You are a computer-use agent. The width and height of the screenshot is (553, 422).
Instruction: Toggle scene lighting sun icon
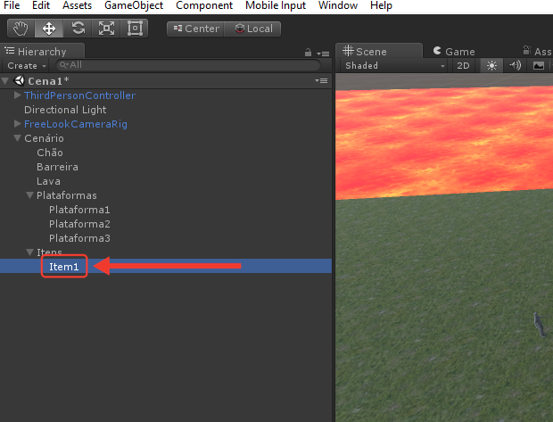click(x=491, y=66)
